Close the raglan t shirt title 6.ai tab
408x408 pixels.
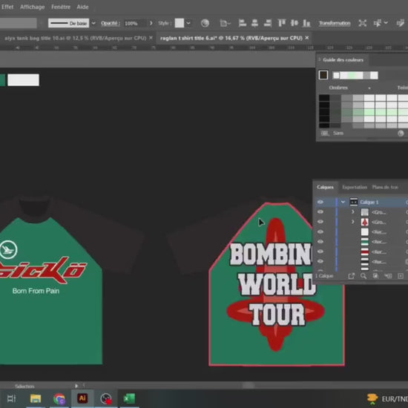pyautogui.click(x=307, y=38)
